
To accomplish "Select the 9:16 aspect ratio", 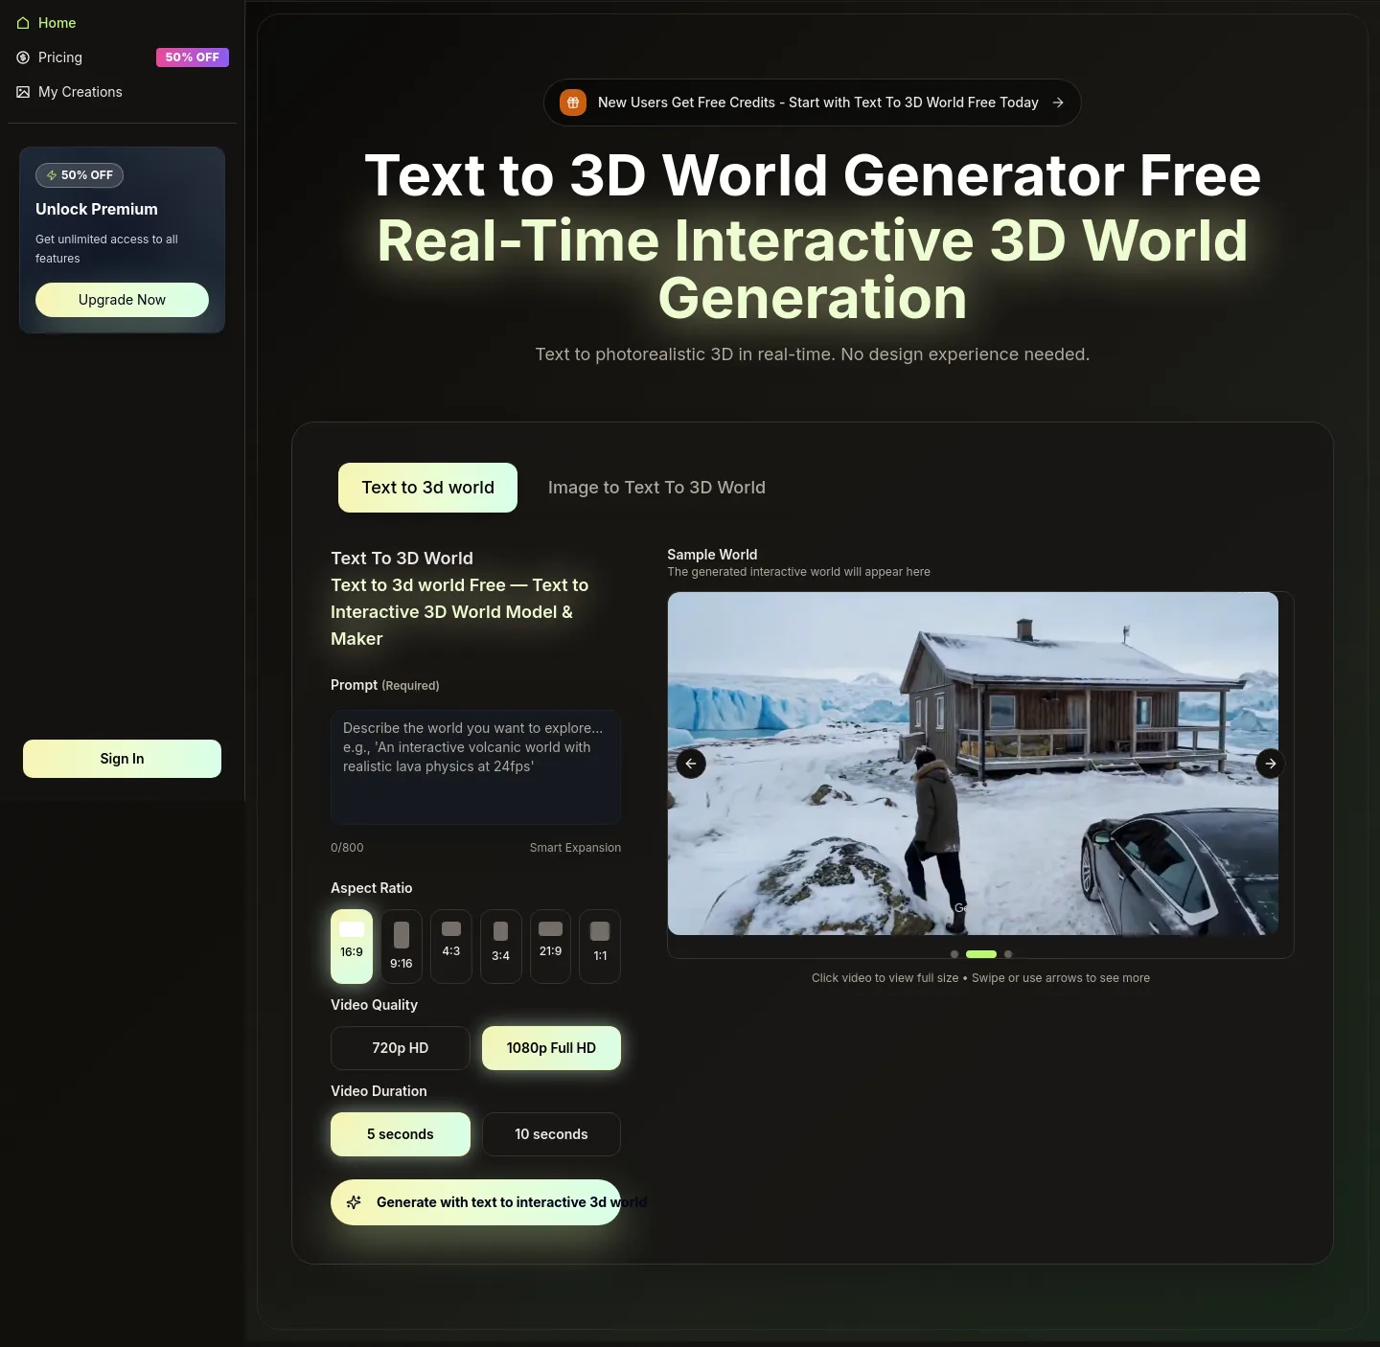I will coord(402,947).
